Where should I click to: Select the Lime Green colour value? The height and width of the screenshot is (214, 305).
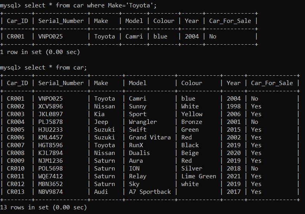coord(198,176)
